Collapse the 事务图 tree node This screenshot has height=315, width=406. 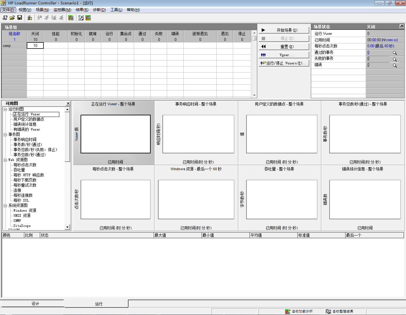coord(5,135)
